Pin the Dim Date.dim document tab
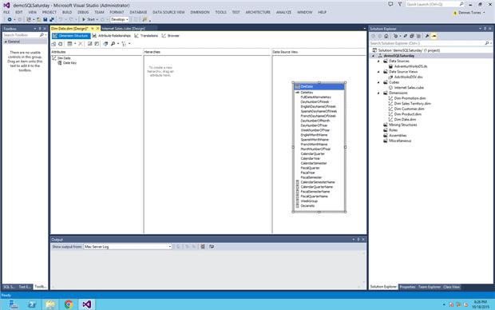The width and height of the screenshot is (495, 310). (x=92, y=29)
